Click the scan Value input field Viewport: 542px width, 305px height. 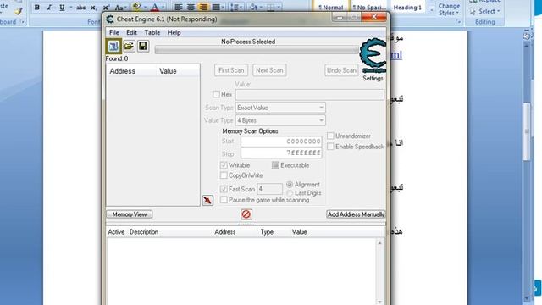point(310,94)
